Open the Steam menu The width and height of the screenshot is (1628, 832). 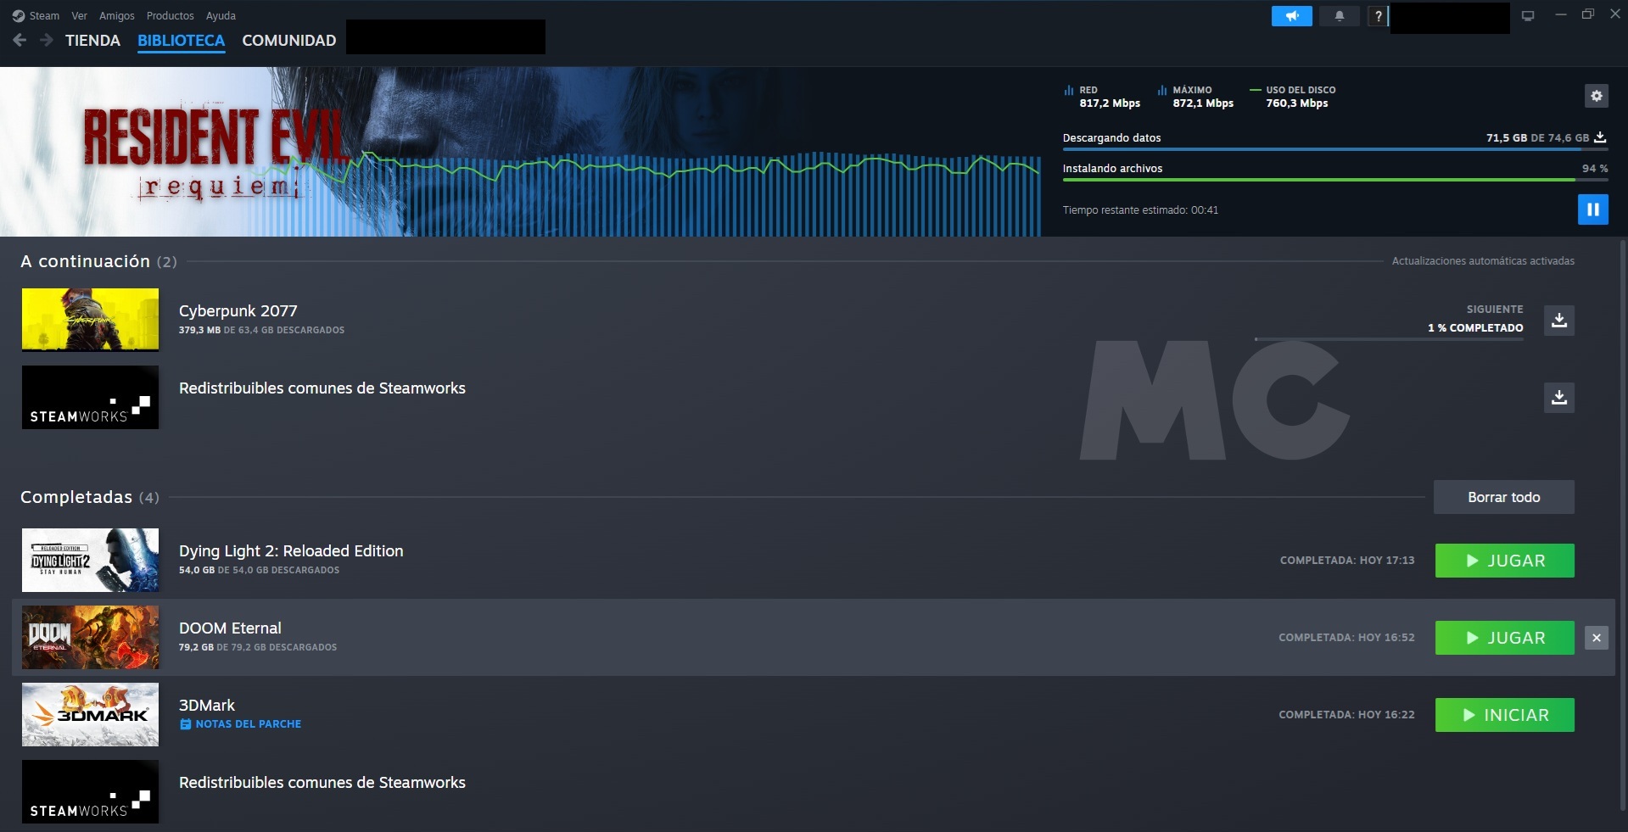[44, 16]
